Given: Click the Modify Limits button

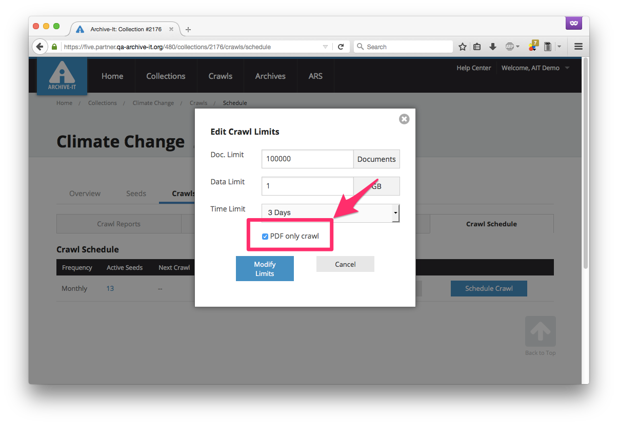Looking at the screenshot, I should click(265, 269).
